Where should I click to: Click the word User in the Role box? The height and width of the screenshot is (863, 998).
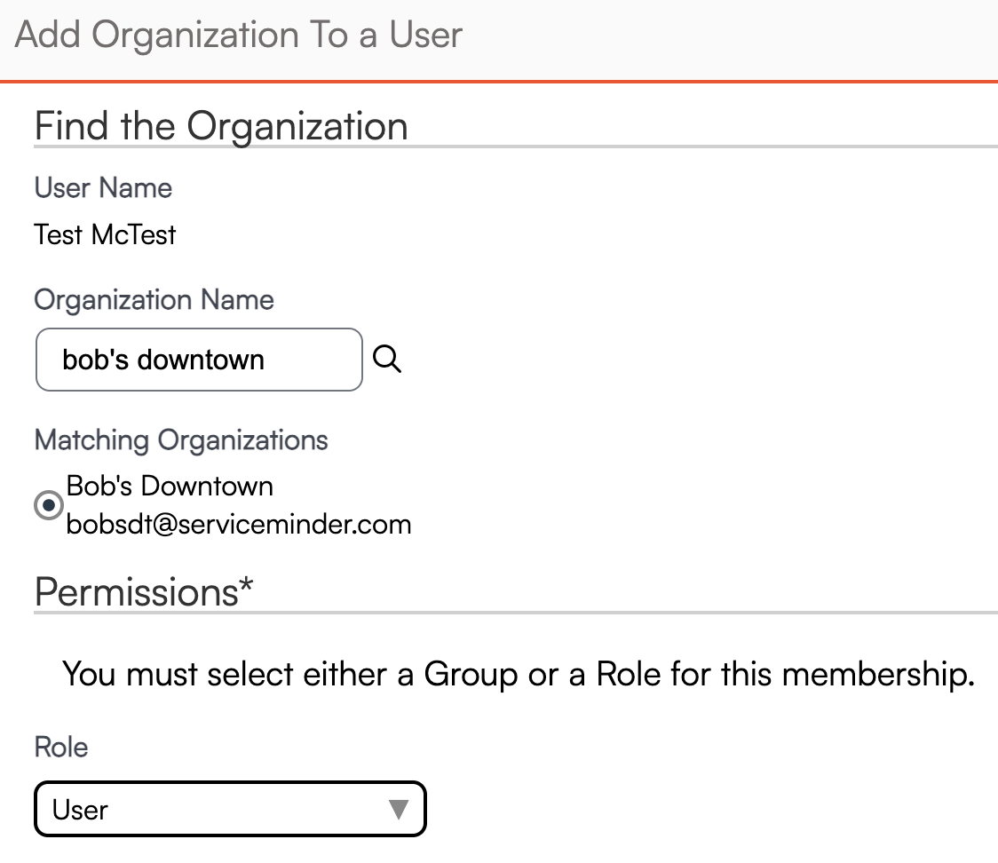tap(80, 810)
